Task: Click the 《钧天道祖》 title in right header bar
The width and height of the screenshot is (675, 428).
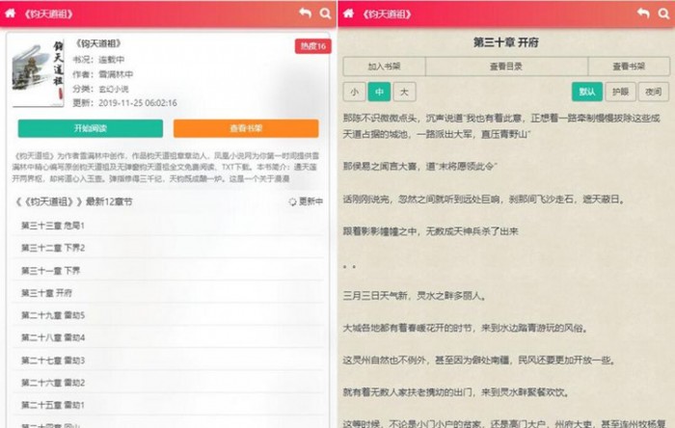Action: [387, 13]
